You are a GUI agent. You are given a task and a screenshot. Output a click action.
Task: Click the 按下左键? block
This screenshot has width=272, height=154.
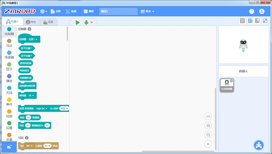[27, 48]
